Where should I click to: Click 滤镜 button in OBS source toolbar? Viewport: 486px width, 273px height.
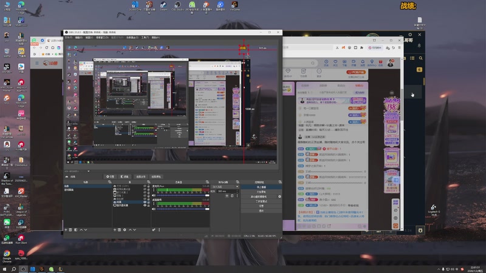pos(125,177)
